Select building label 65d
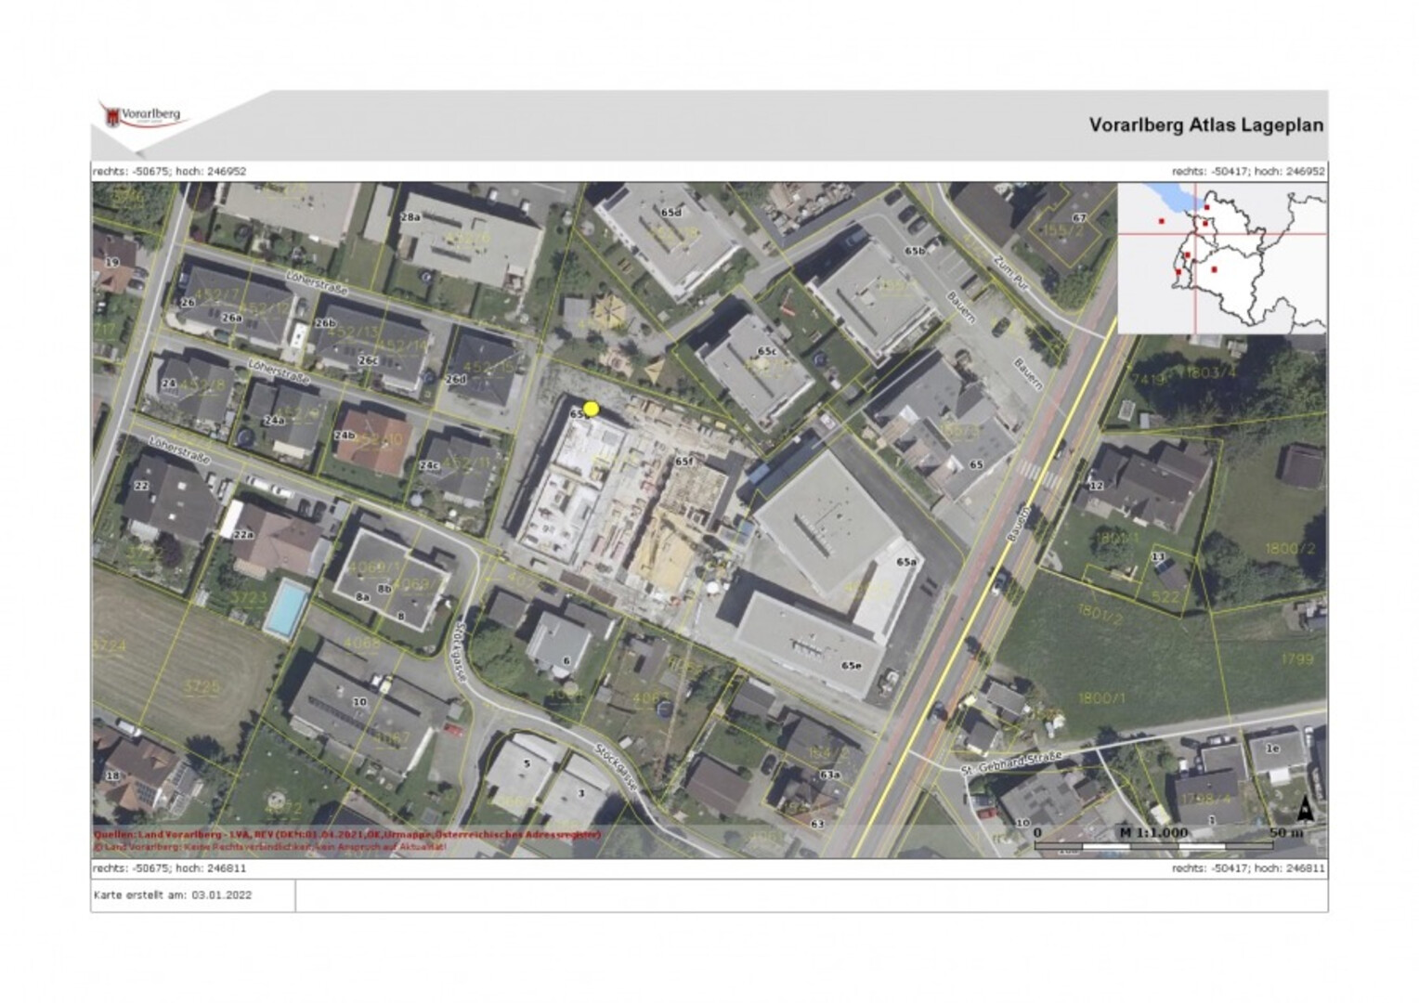This screenshot has width=1419, height=1003. pos(670,212)
